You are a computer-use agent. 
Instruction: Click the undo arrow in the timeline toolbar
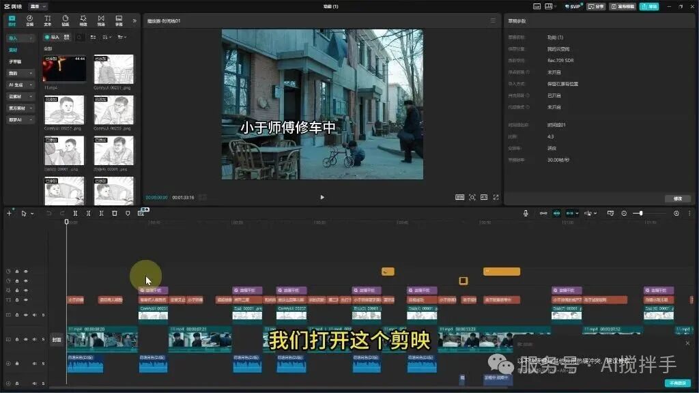pyautogui.click(x=49, y=214)
